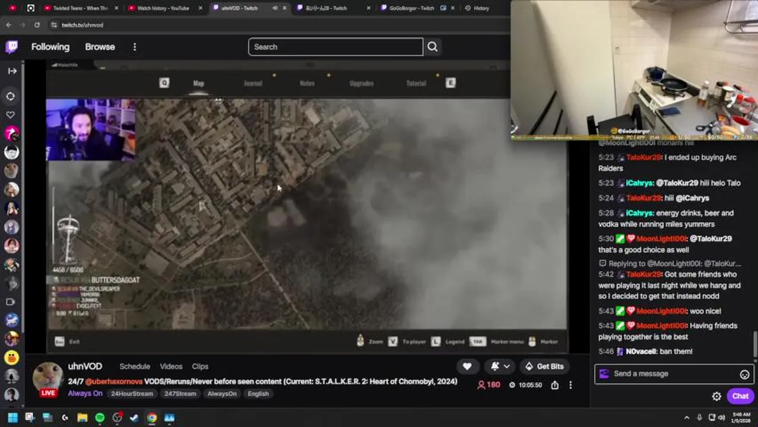Open the Browse page
This screenshot has height=427, width=758.
pos(100,47)
